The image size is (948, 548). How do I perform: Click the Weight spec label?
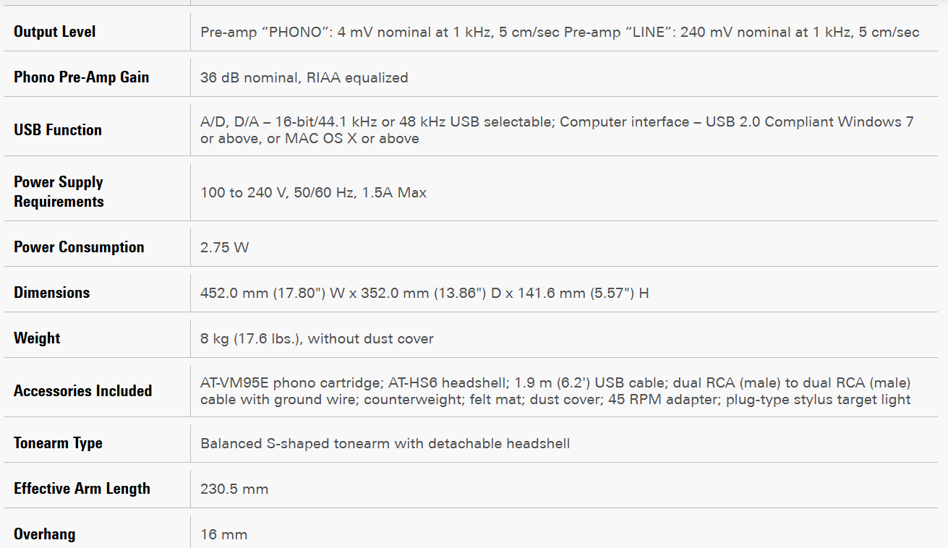(37, 338)
